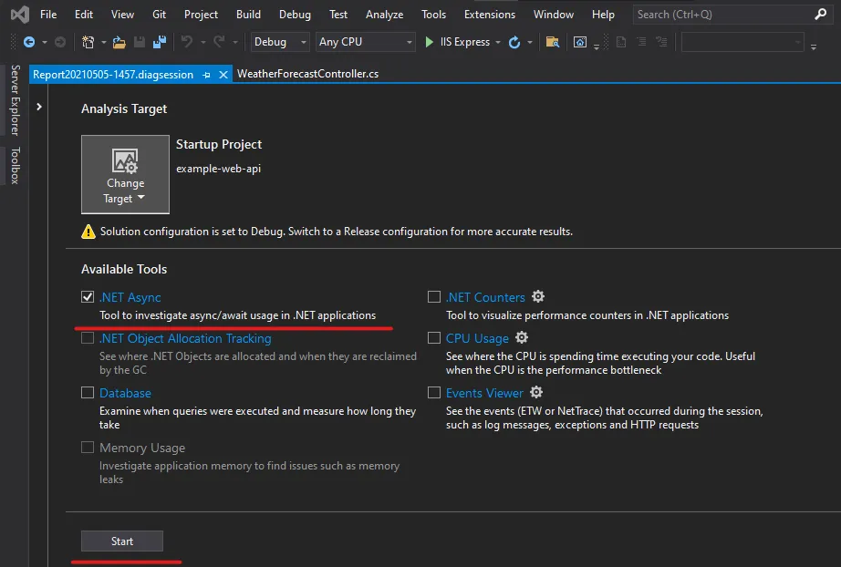This screenshot has width=841, height=567.
Task: Pin the diagsession tab
Action: (206, 75)
